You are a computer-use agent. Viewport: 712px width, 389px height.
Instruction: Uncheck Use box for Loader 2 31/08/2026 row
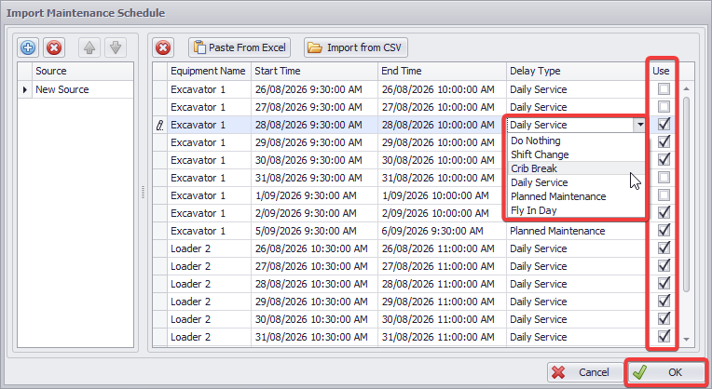[x=664, y=336]
